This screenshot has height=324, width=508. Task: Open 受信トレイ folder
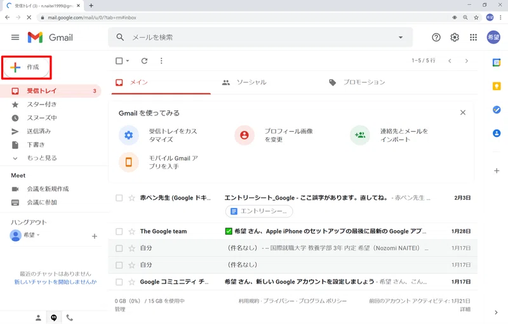[x=51, y=91]
